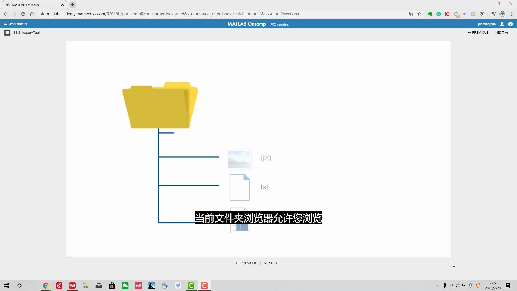Close the MATLAB Onramp tab
This screenshot has width=517, height=291.
coord(62,5)
